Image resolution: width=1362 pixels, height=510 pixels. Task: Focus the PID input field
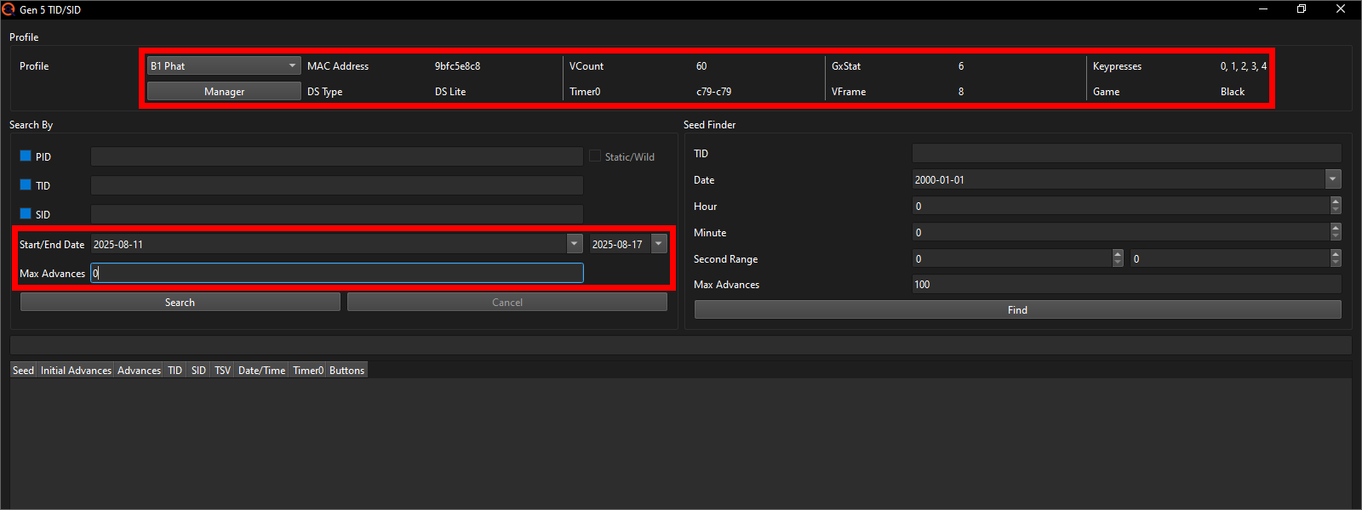[337, 156]
